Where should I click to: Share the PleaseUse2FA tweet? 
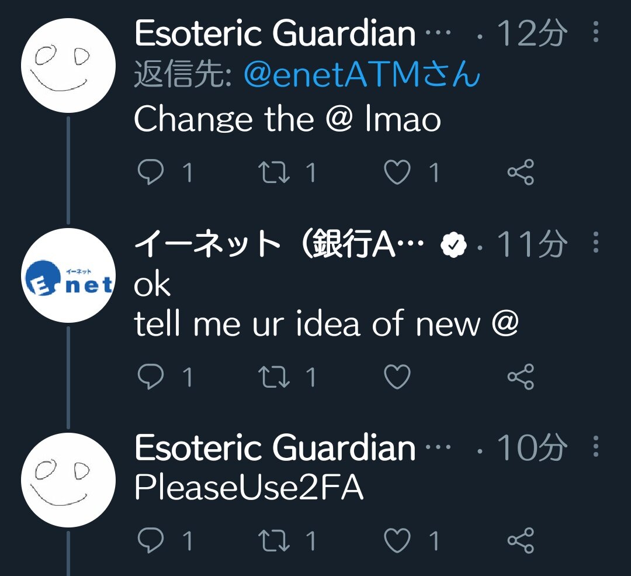(521, 540)
